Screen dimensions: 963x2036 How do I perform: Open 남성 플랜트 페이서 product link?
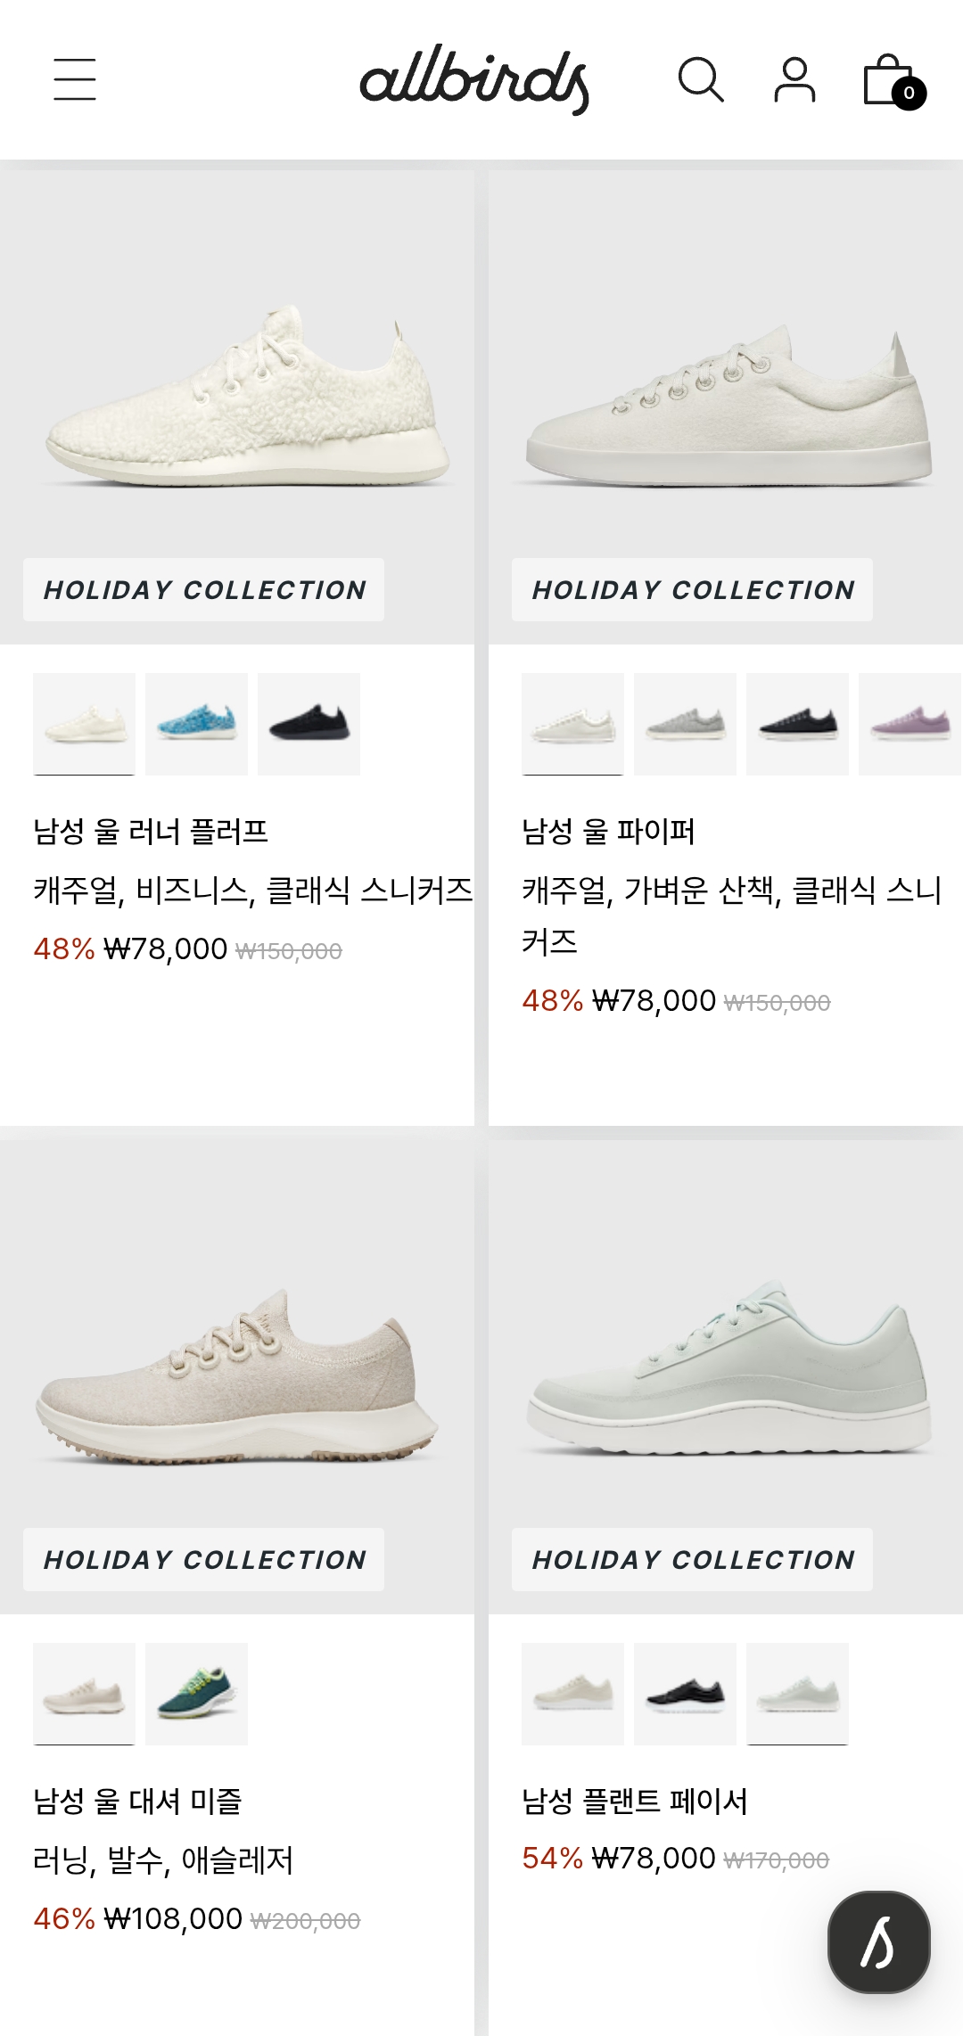(635, 1801)
